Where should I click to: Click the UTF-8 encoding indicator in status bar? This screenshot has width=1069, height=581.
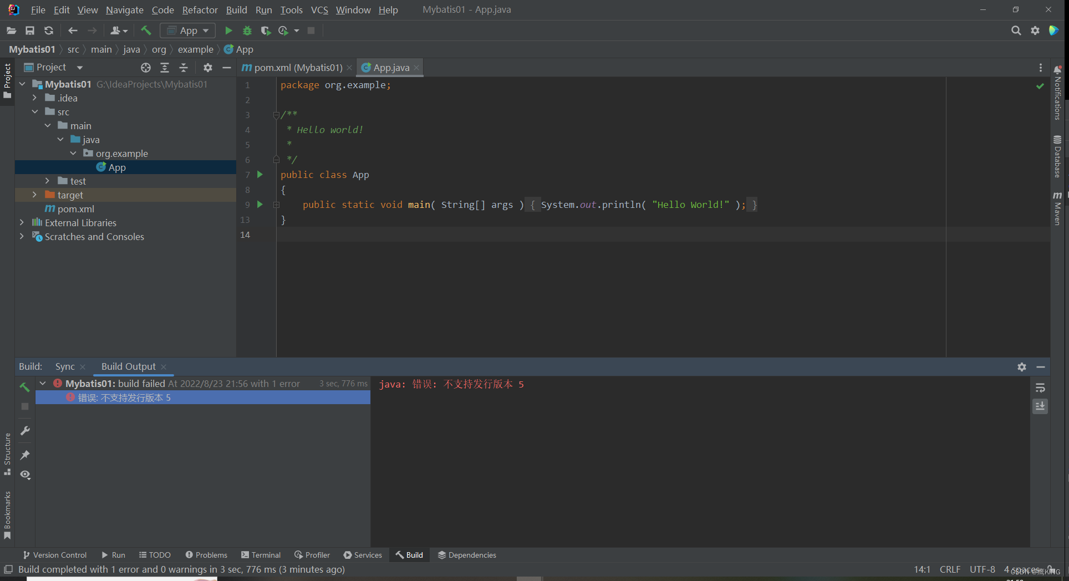pyautogui.click(x=982, y=569)
